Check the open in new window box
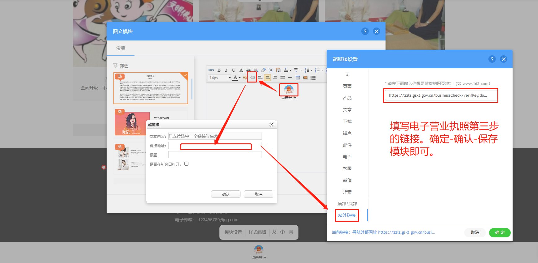The image size is (538, 263). [x=186, y=164]
